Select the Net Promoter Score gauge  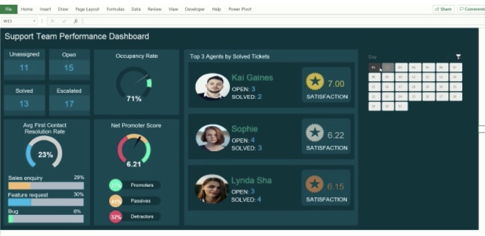[134, 148]
